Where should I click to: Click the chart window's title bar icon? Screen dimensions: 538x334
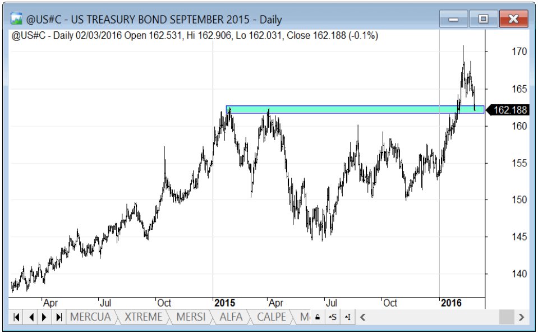16,19
